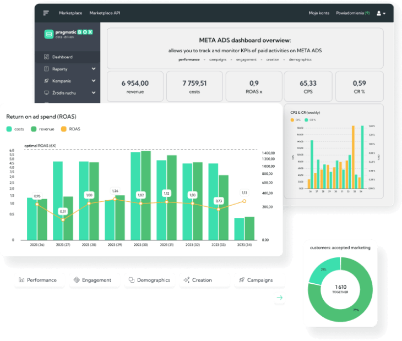Click the green arrow next button
The height and width of the screenshot is (341, 402).
[x=280, y=298]
